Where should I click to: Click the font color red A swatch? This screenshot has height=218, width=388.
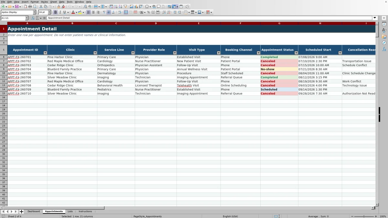73,12
